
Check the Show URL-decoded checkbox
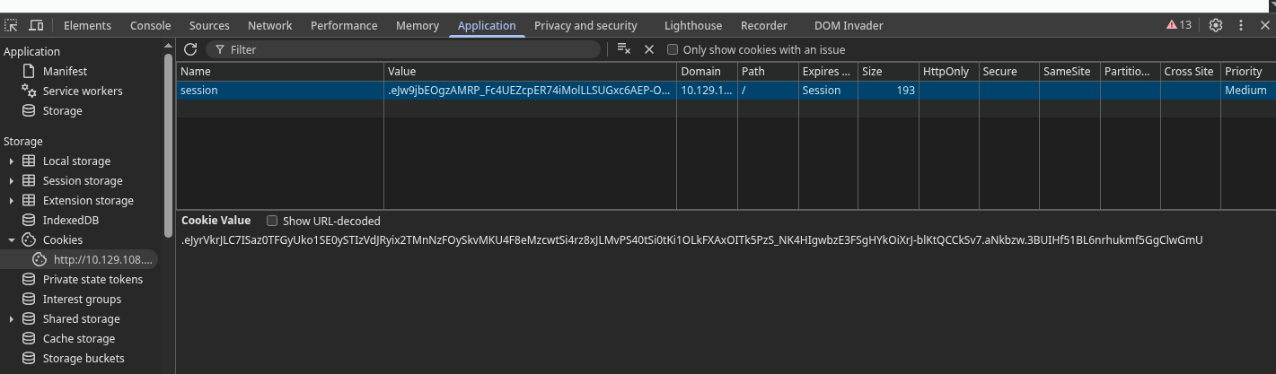(272, 221)
